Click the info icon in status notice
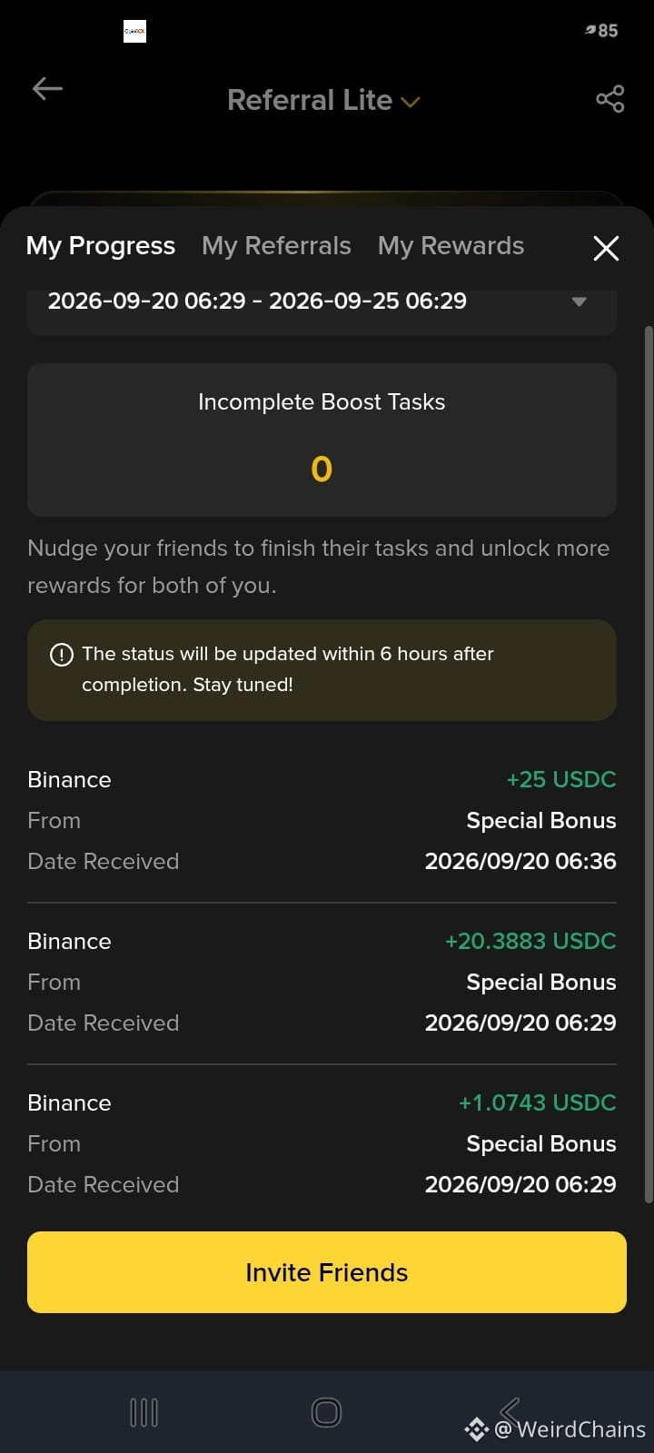The image size is (654, 1453). (61, 654)
